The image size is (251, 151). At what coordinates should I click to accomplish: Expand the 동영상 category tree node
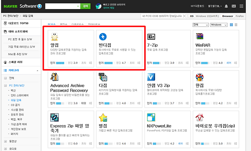[x=5, y=141]
